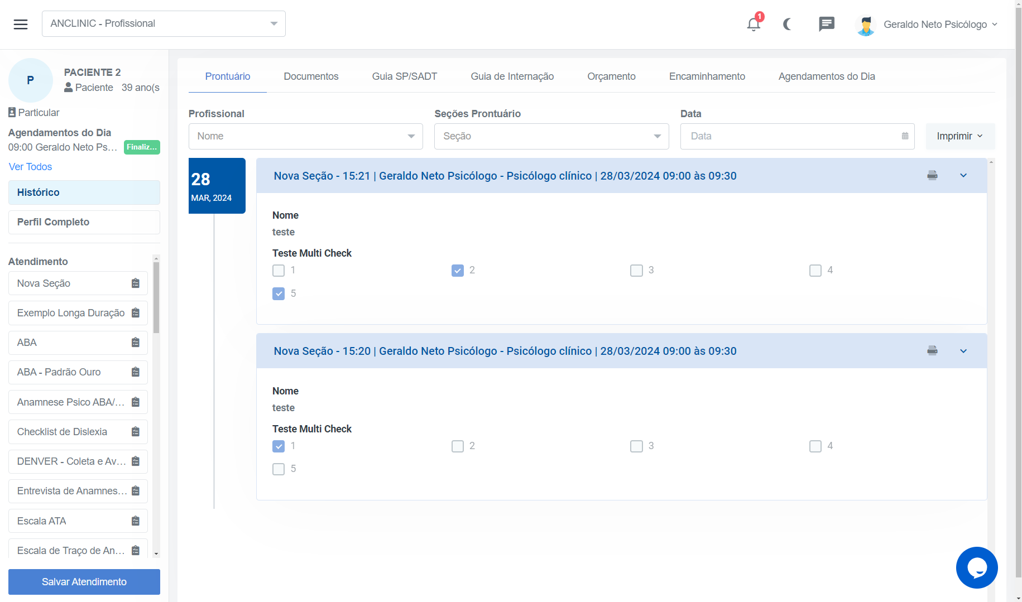Open Perfil Completo

pos(84,222)
